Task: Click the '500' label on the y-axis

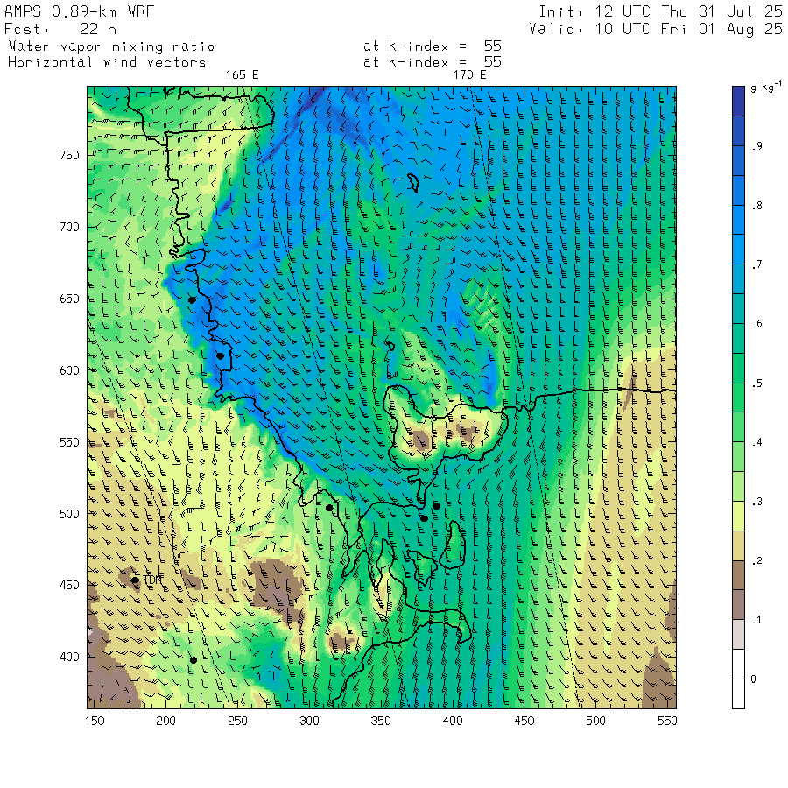Action: coord(69,514)
